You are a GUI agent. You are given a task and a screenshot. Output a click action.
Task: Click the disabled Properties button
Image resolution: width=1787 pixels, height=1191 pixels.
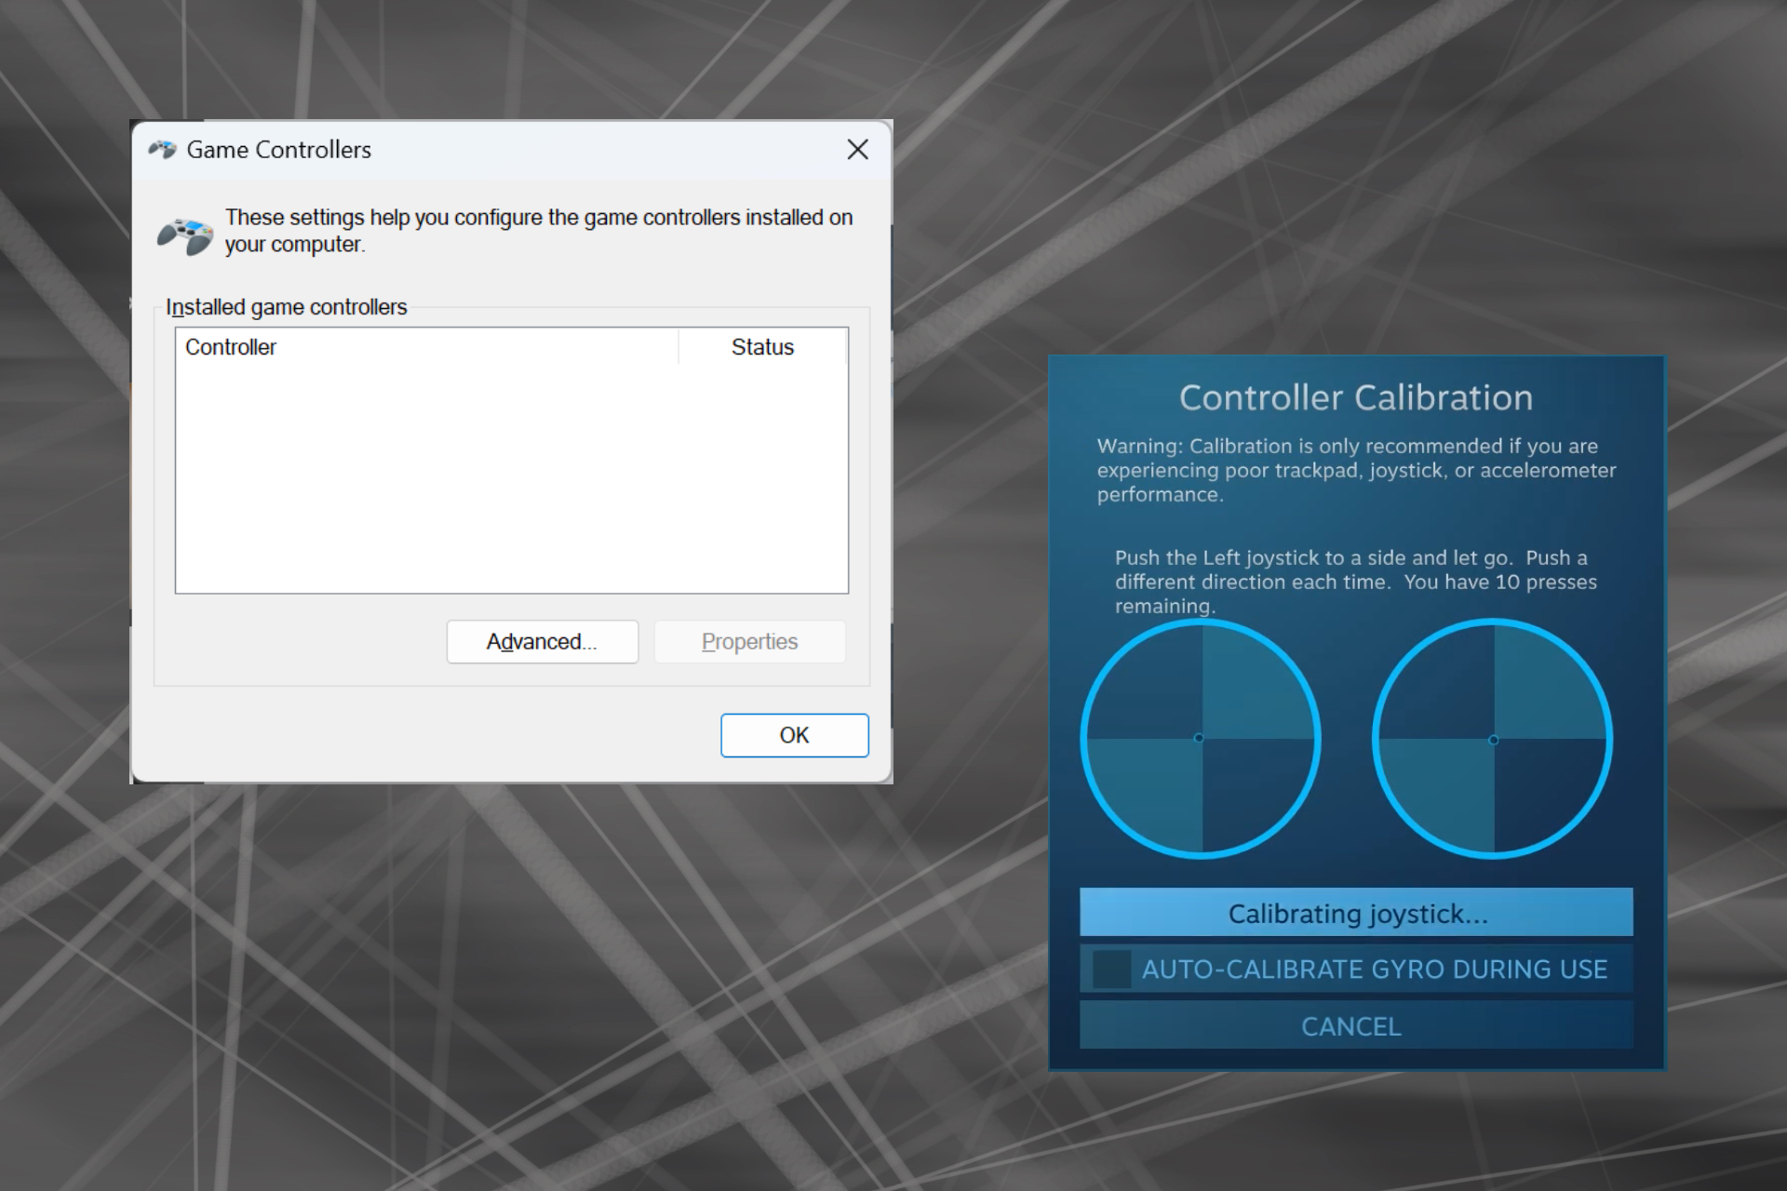point(749,641)
